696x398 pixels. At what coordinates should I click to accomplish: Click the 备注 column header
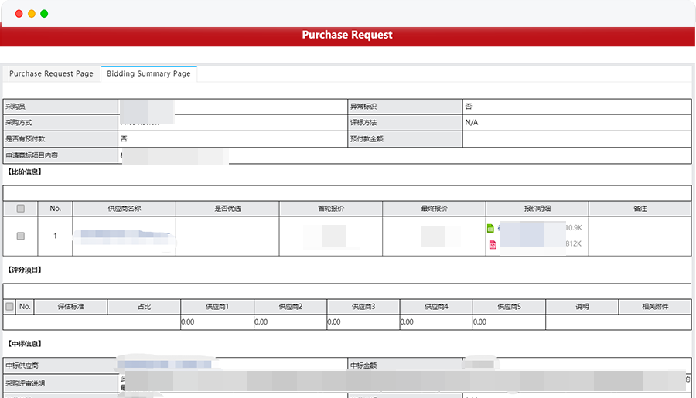(640, 209)
